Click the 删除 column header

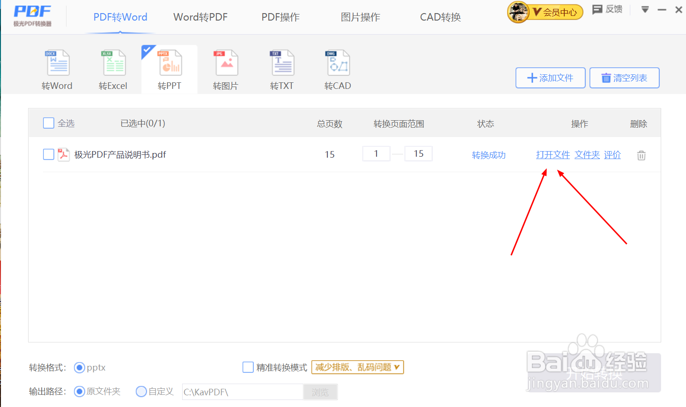point(639,124)
